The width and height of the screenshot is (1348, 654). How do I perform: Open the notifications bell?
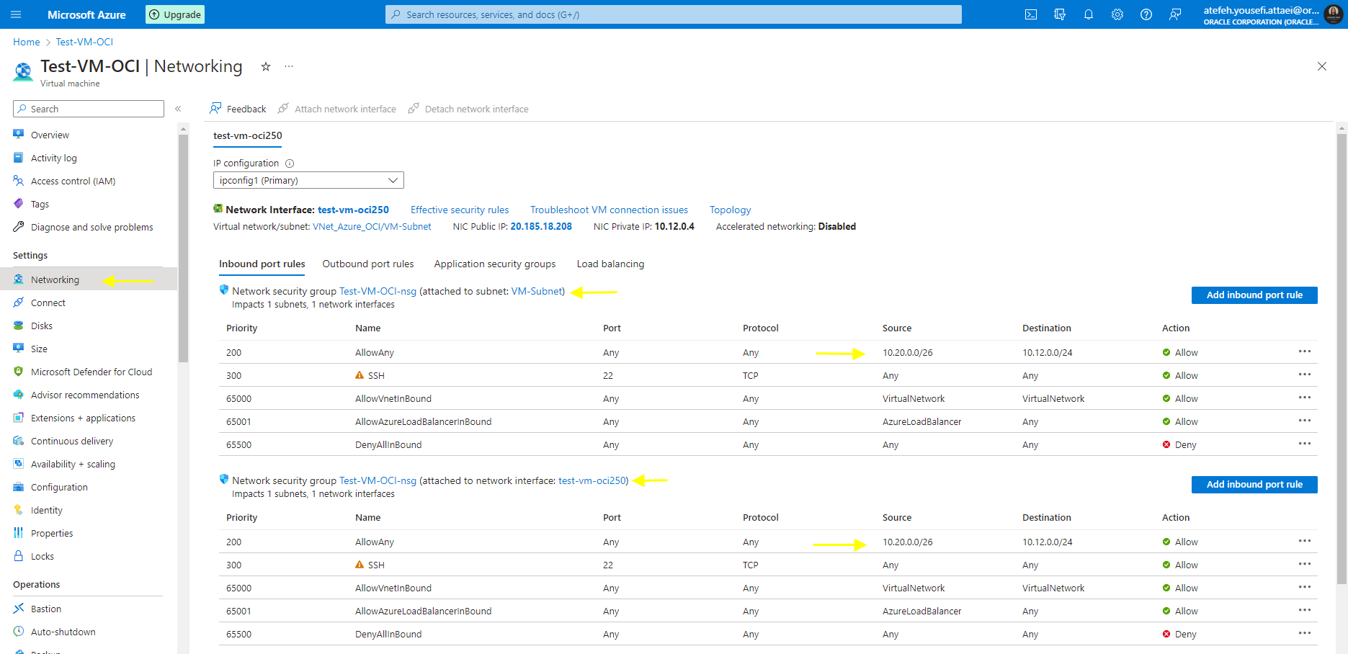click(1089, 14)
